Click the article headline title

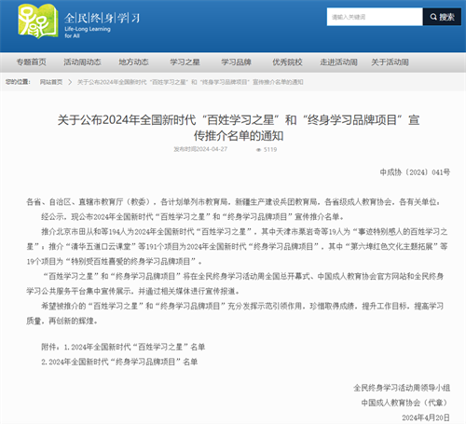click(x=239, y=128)
